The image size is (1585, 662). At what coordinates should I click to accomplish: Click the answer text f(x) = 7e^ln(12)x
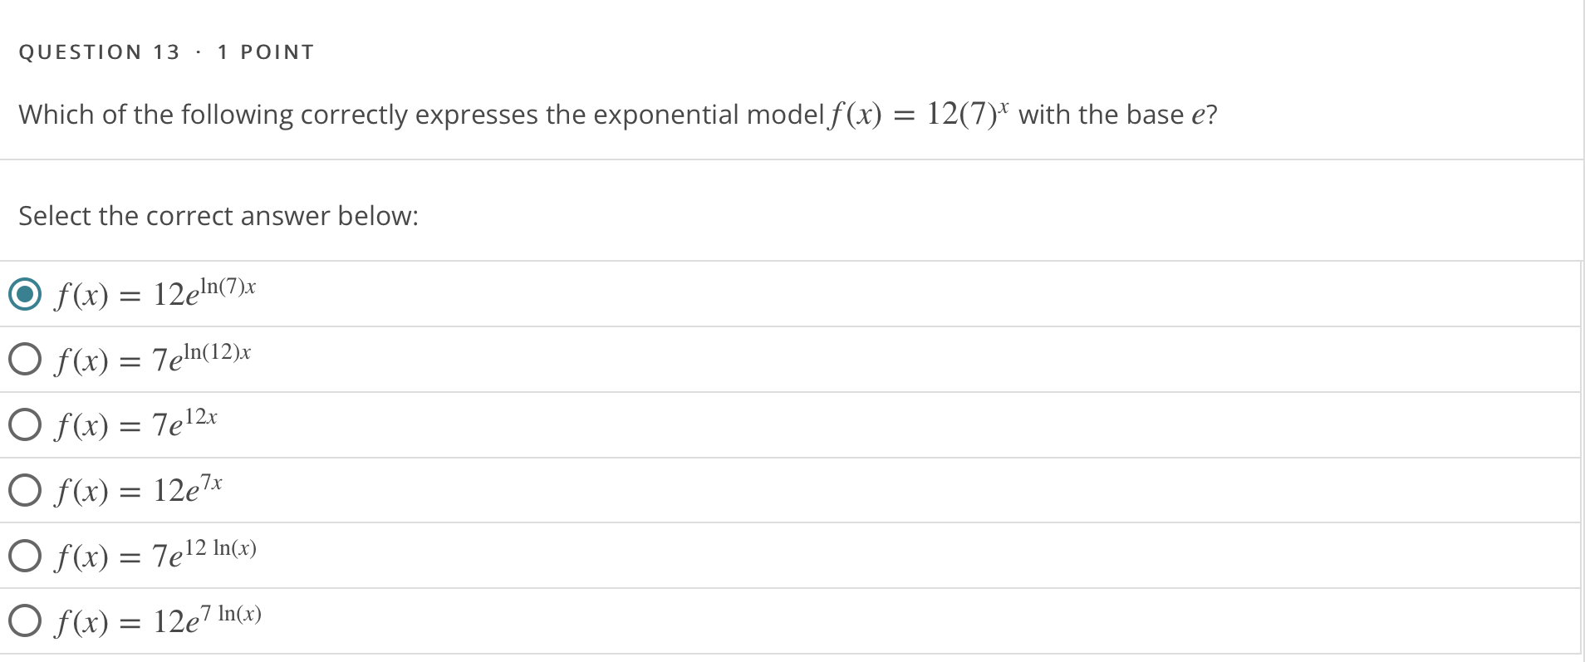pos(153,359)
